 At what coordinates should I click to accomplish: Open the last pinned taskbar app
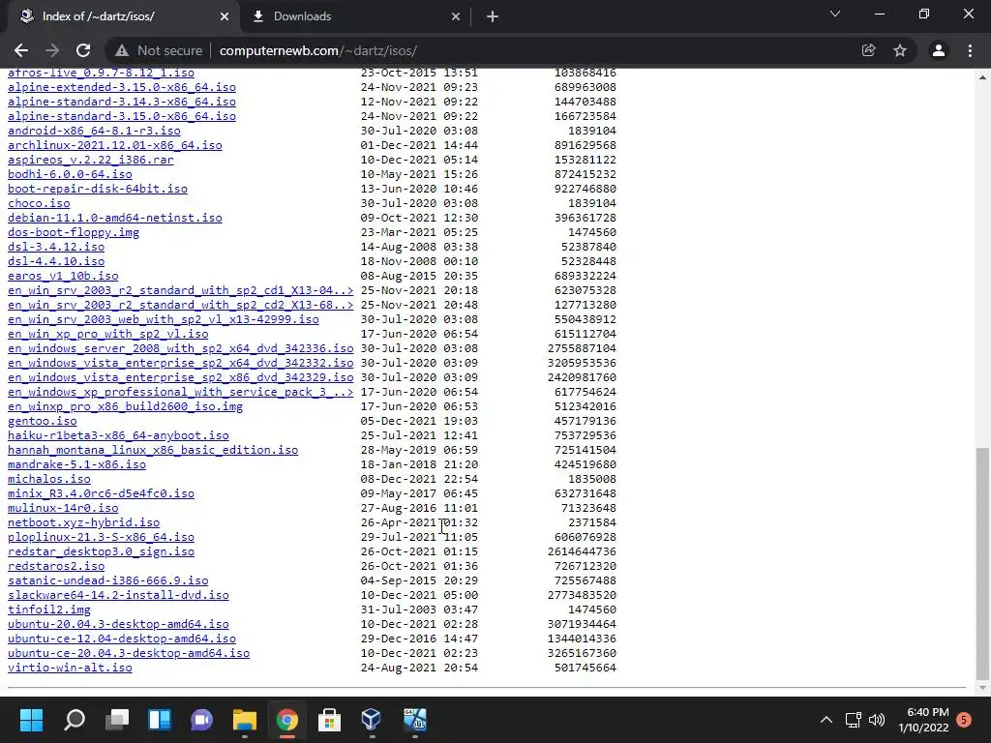point(414,720)
